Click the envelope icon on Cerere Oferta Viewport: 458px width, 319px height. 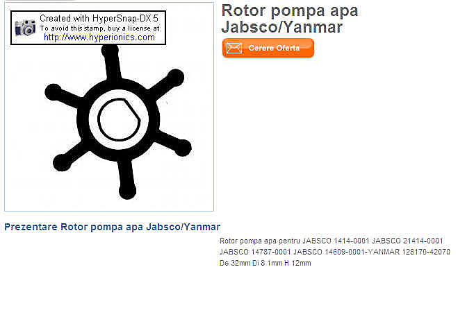point(234,48)
